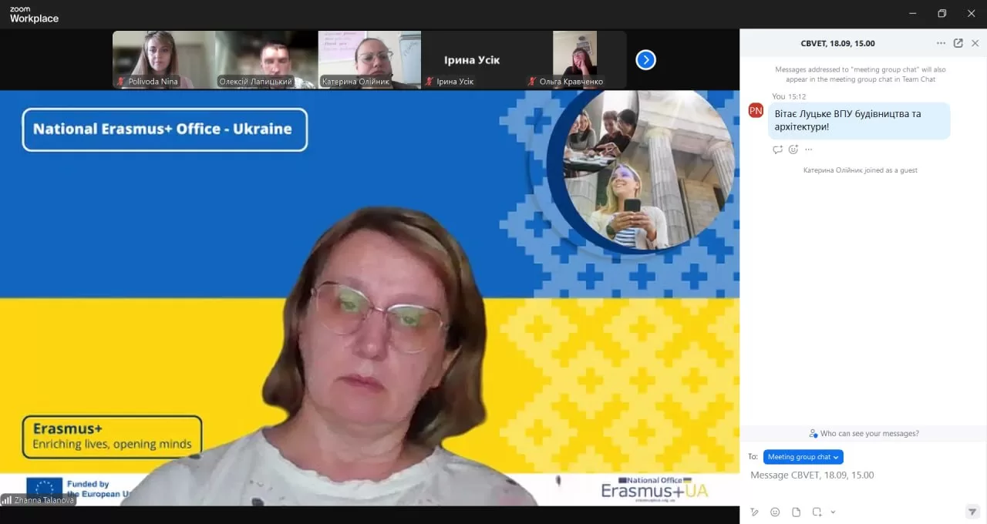Show next participants with the blue arrow
Screen dimensions: 987x524
tap(645, 59)
